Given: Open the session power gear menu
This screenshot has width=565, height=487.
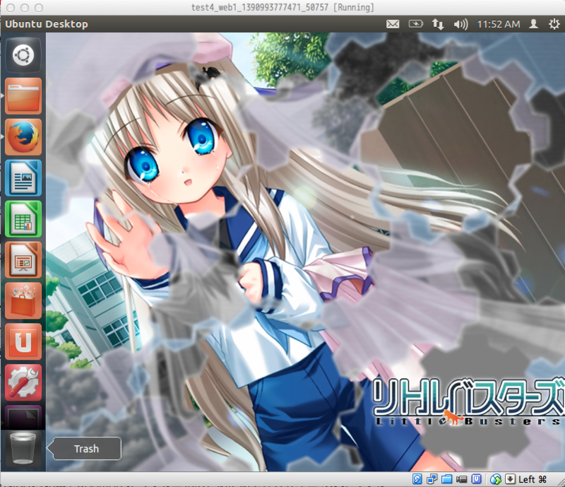Looking at the screenshot, I should click(x=554, y=24).
